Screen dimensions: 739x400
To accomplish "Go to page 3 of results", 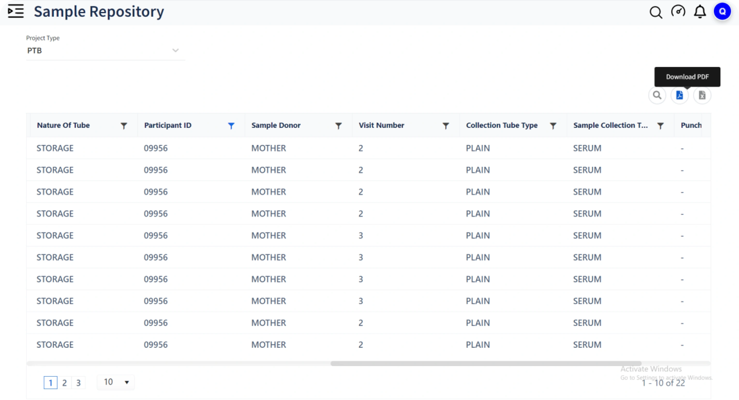I will 78,383.
